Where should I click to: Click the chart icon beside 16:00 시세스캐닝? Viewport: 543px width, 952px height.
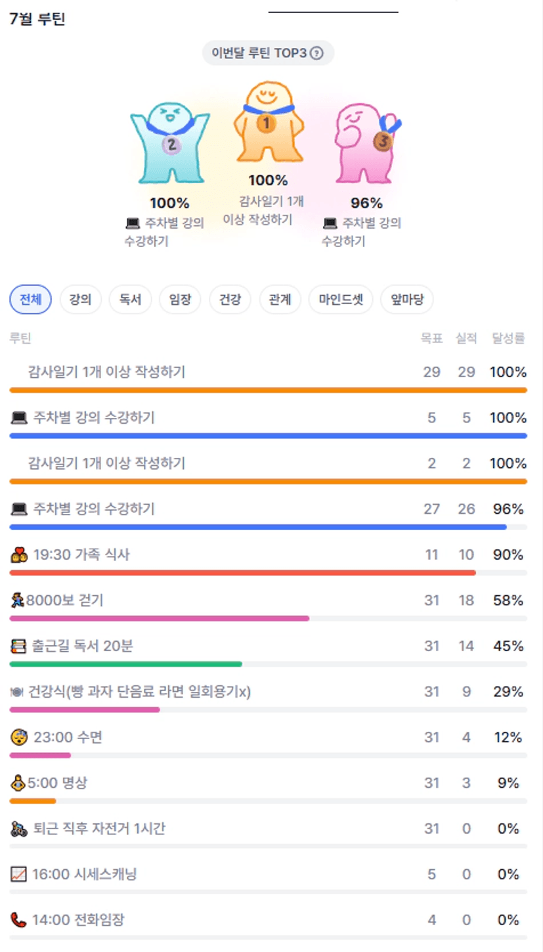pyautogui.click(x=19, y=874)
